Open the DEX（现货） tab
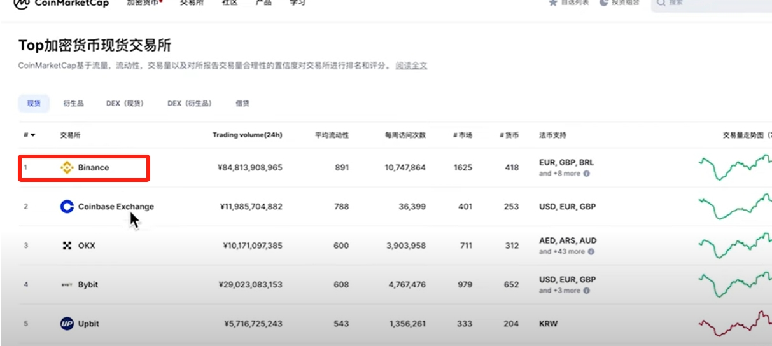Screen dimensions: 772x346 tap(125, 103)
